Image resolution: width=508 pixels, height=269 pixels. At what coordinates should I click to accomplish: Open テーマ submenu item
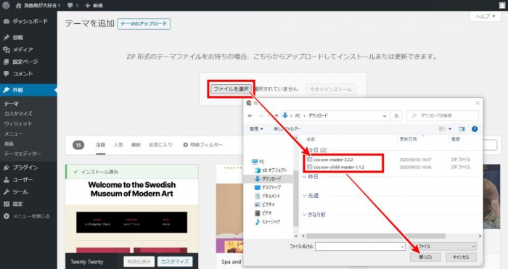12,104
